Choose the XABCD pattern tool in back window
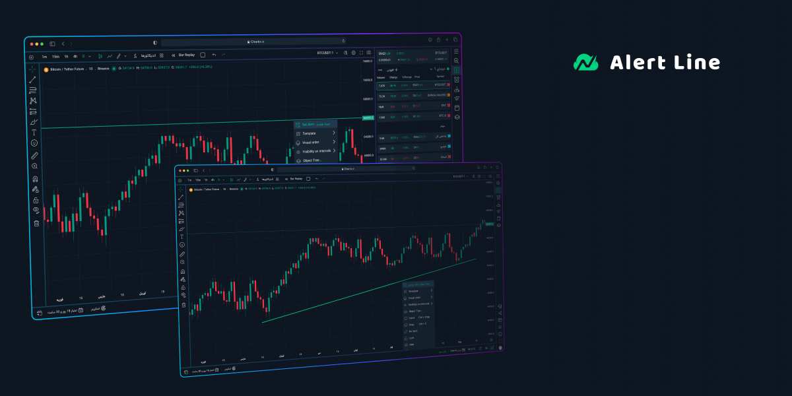Screen dimensions: 792x396 click(33, 100)
